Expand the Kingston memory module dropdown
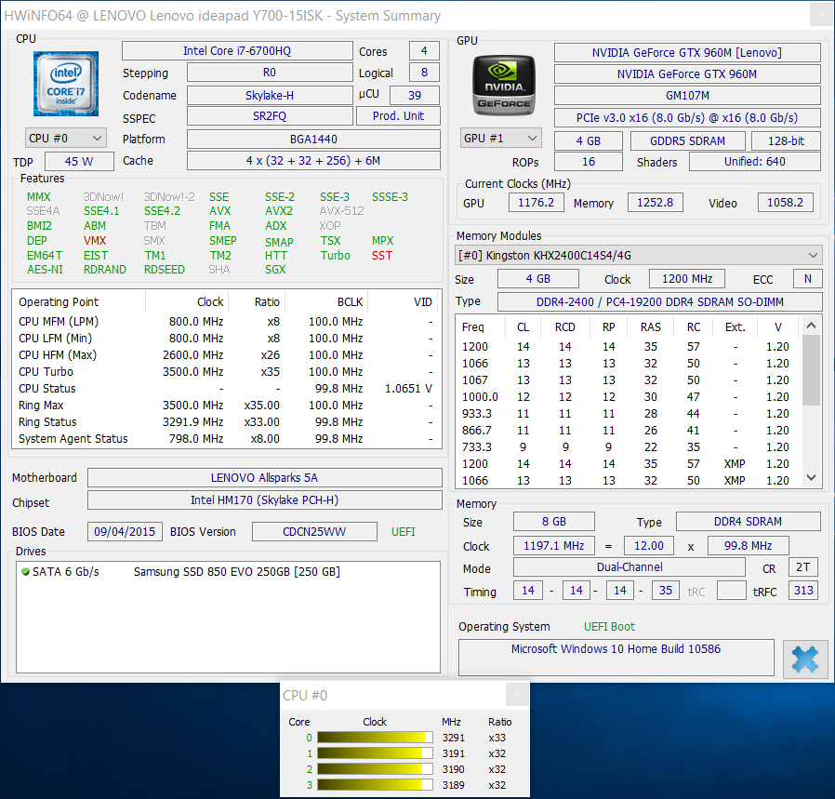Viewport: 835px width, 799px height. click(x=639, y=255)
